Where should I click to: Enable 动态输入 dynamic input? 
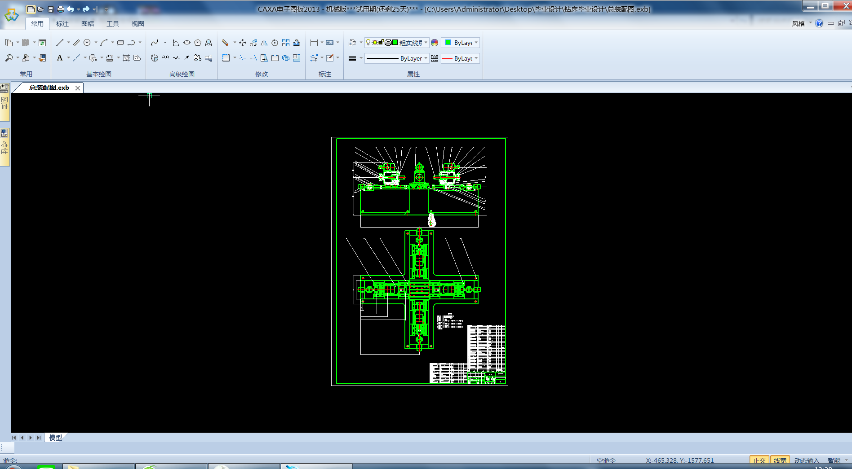[x=807, y=460]
